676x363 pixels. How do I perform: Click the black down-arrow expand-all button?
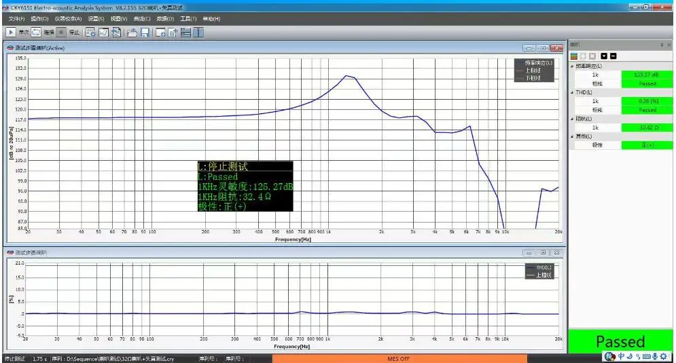(603, 56)
